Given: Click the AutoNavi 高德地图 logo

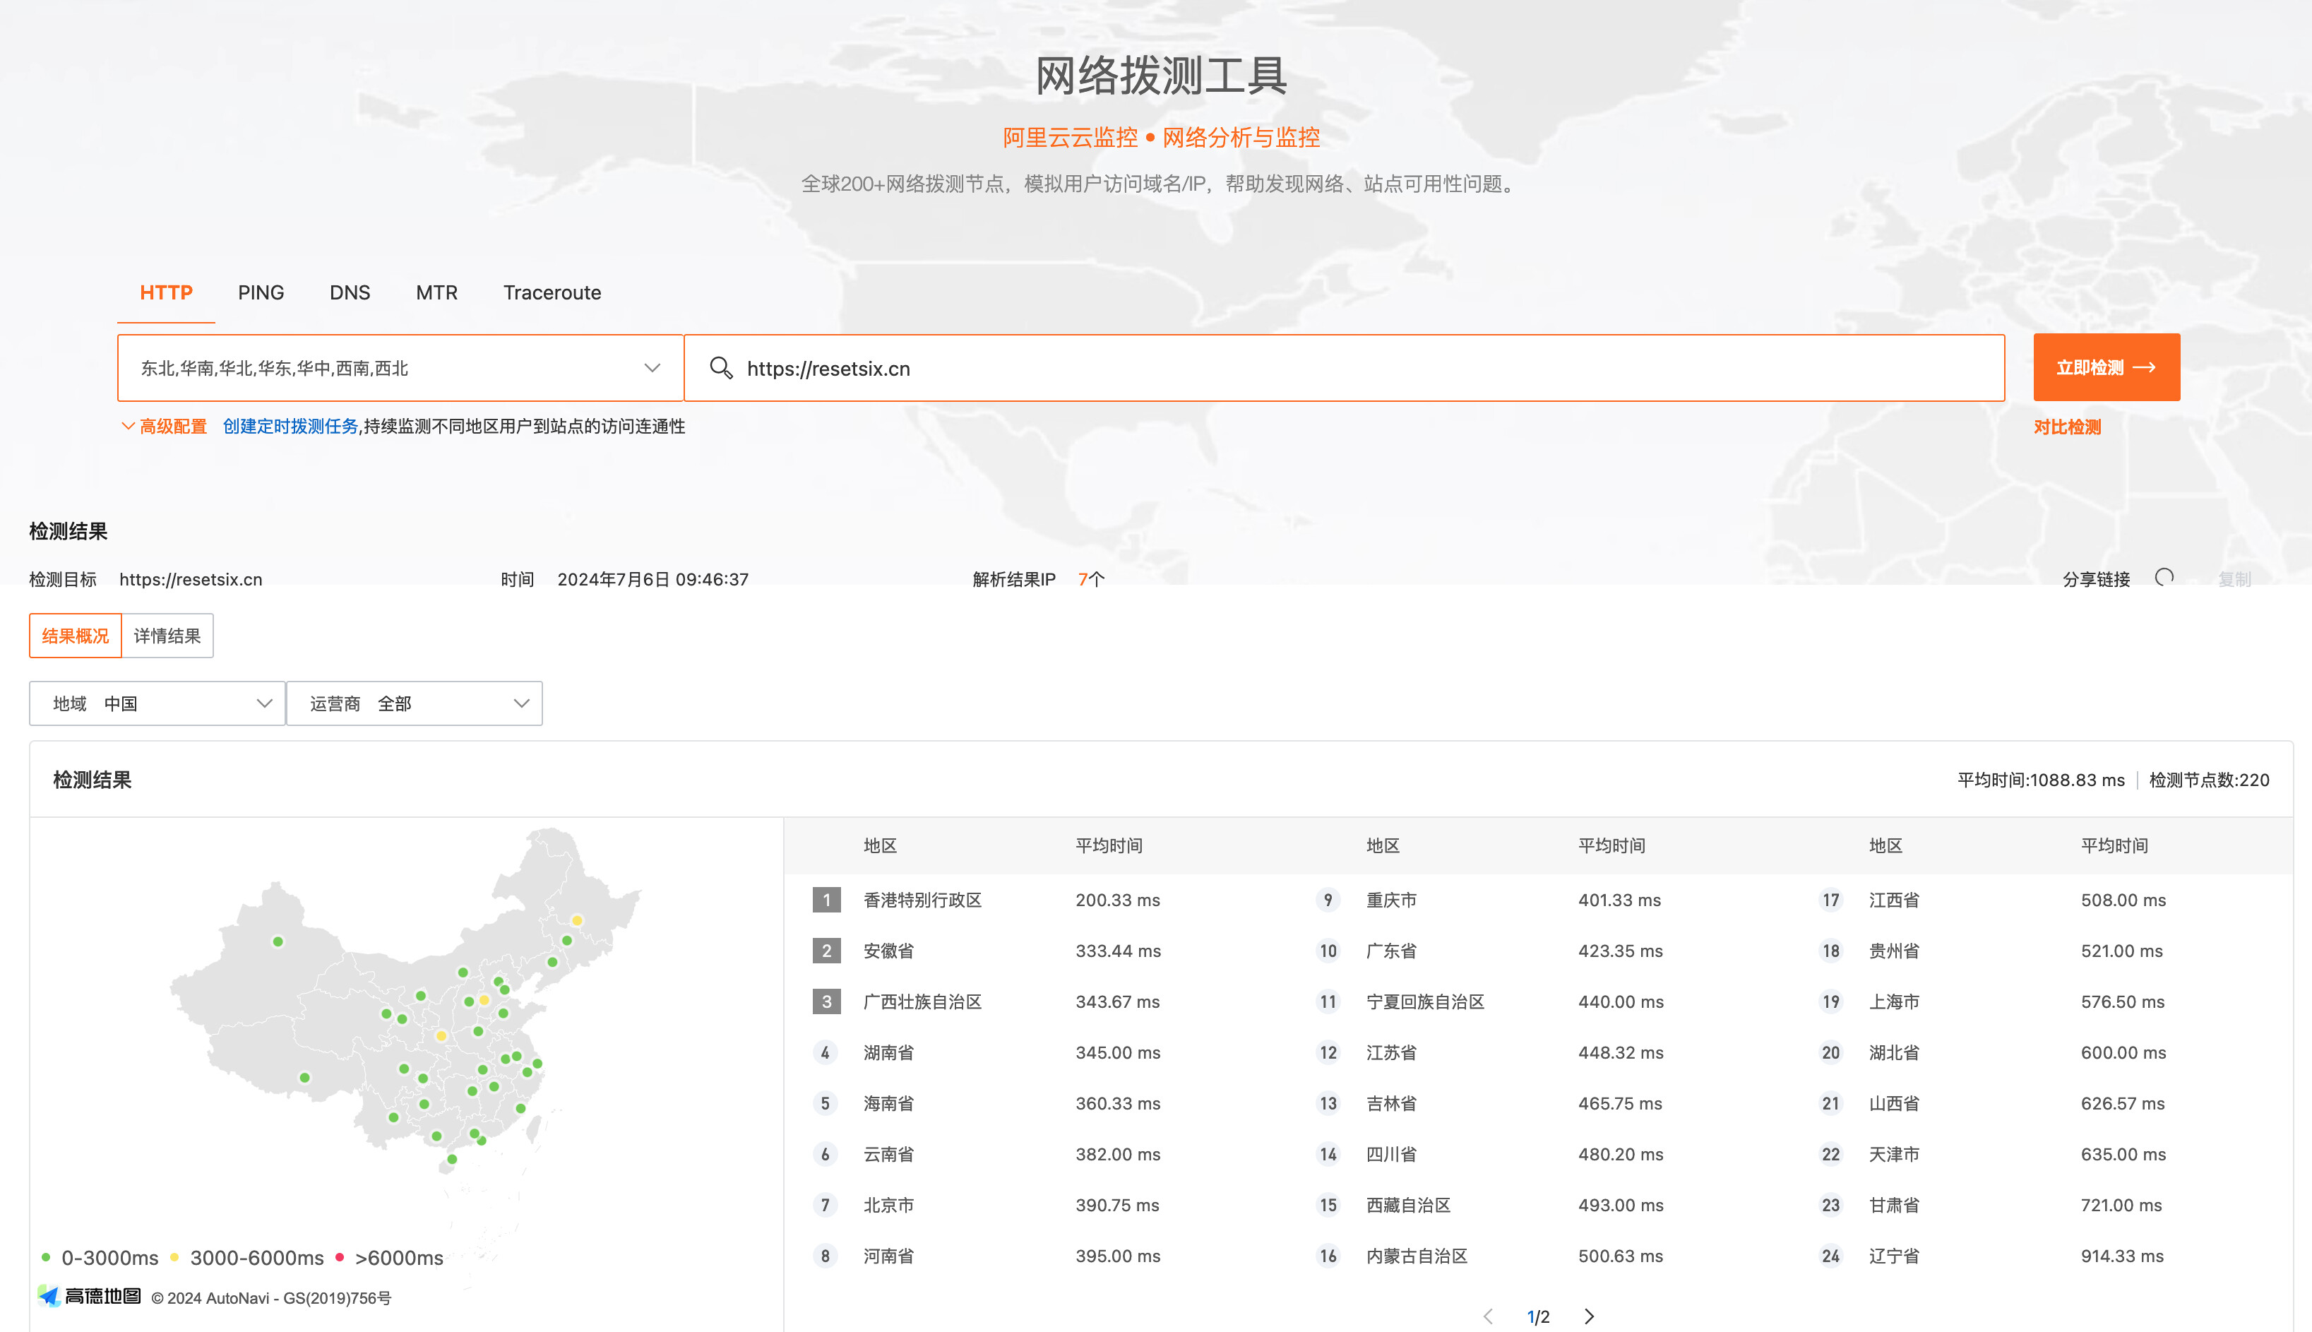Looking at the screenshot, I should tap(90, 1296).
